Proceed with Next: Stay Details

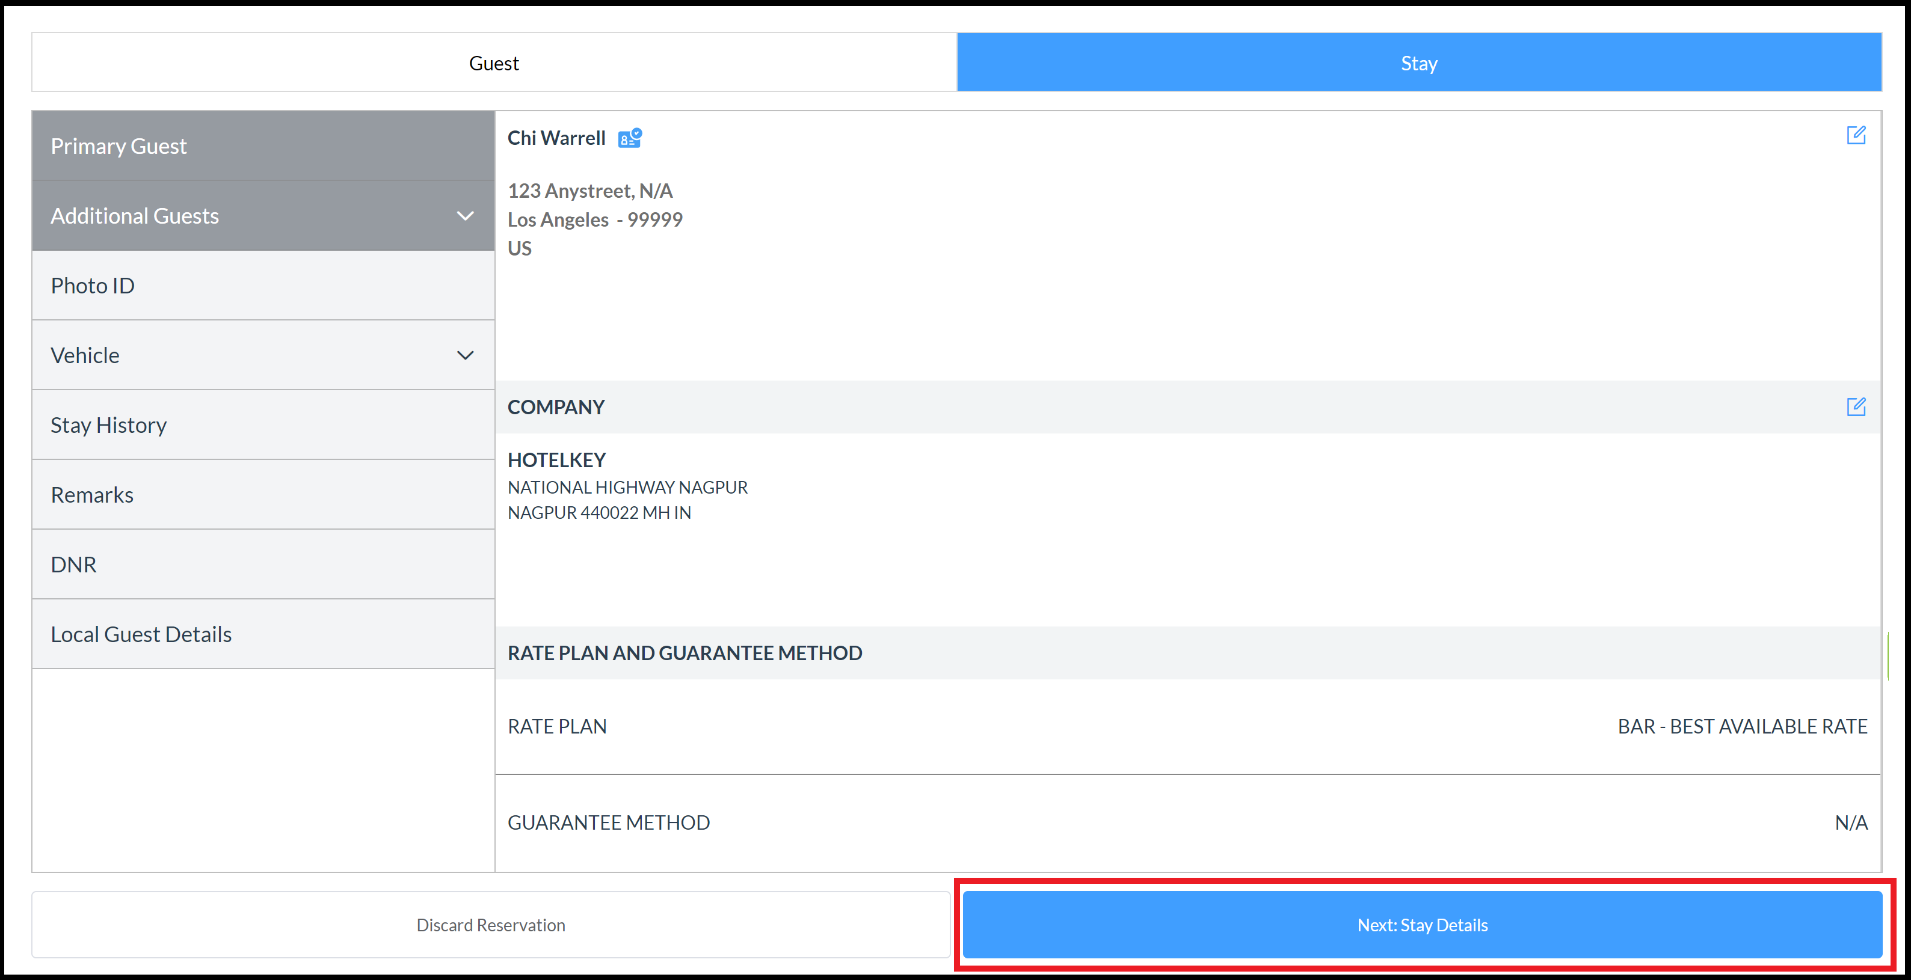1421,925
